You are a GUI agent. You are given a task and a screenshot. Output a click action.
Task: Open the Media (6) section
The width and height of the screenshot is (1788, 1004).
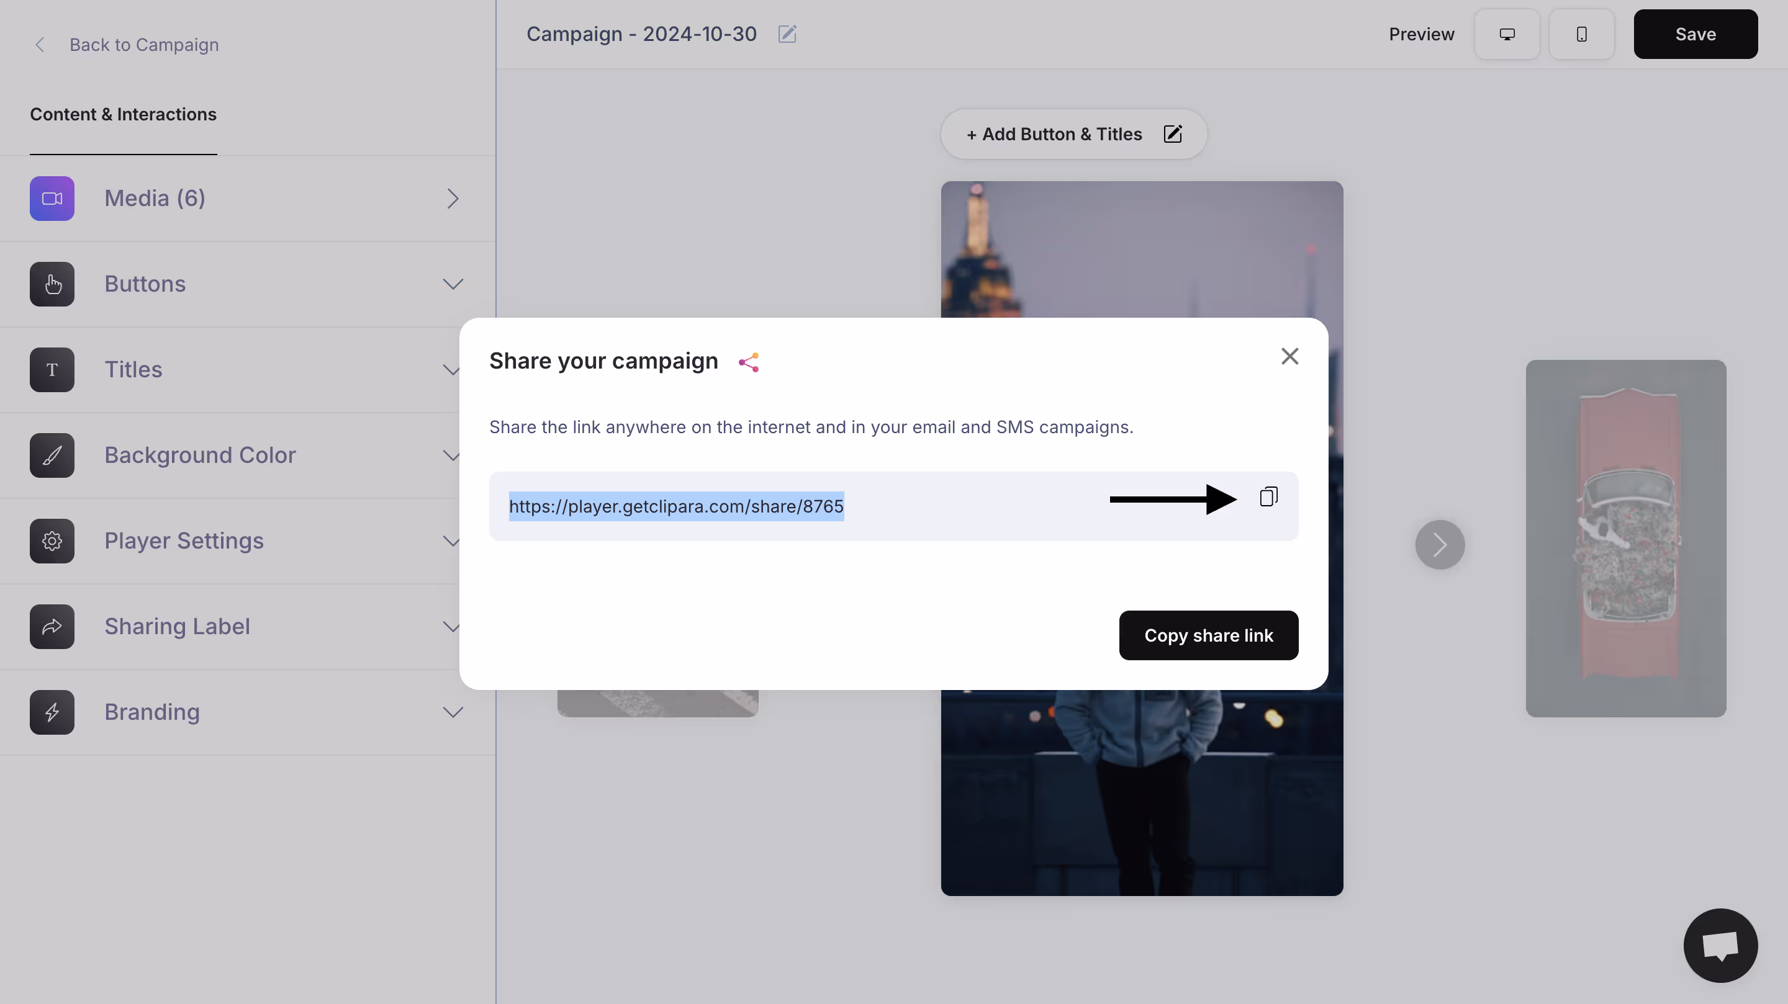[247, 199]
